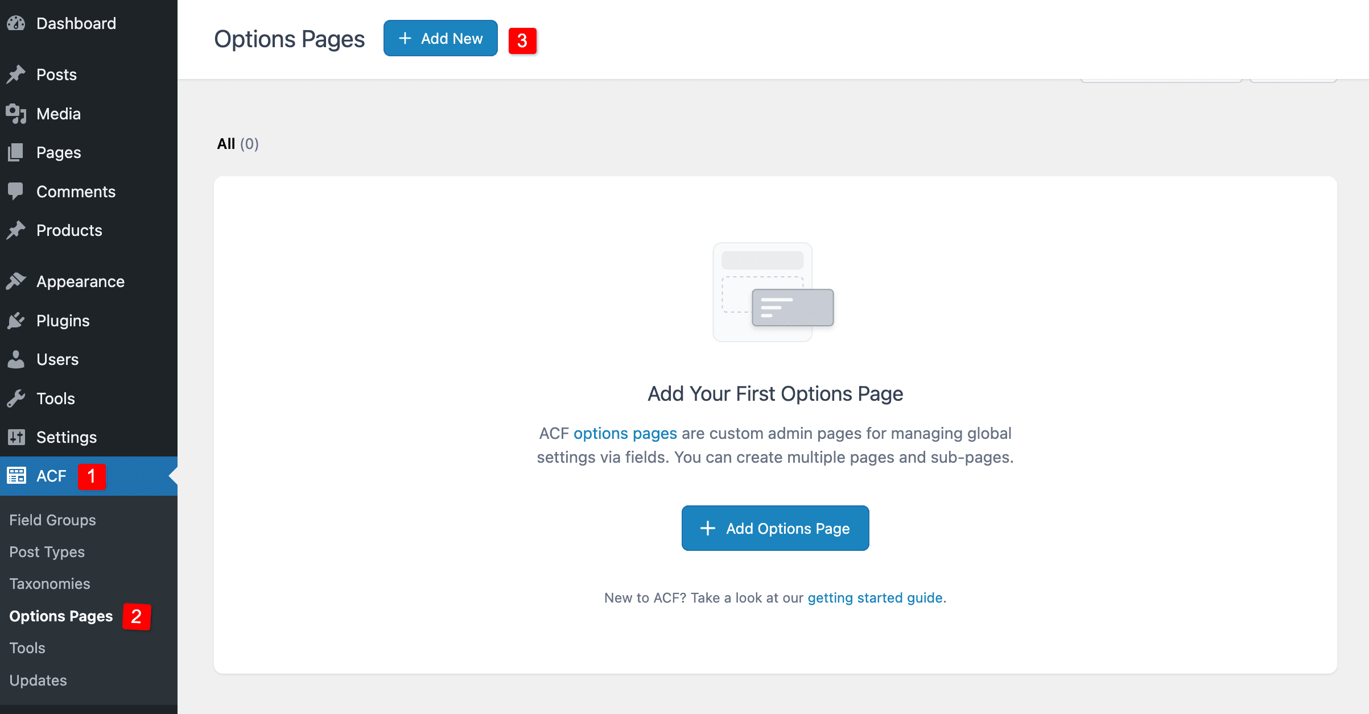The height and width of the screenshot is (714, 1369).
Task: Click the Comments icon in sidebar
Action: click(x=17, y=191)
